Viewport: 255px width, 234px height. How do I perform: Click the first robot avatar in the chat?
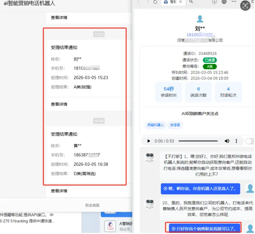pyautogui.click(x=150, y=157)
